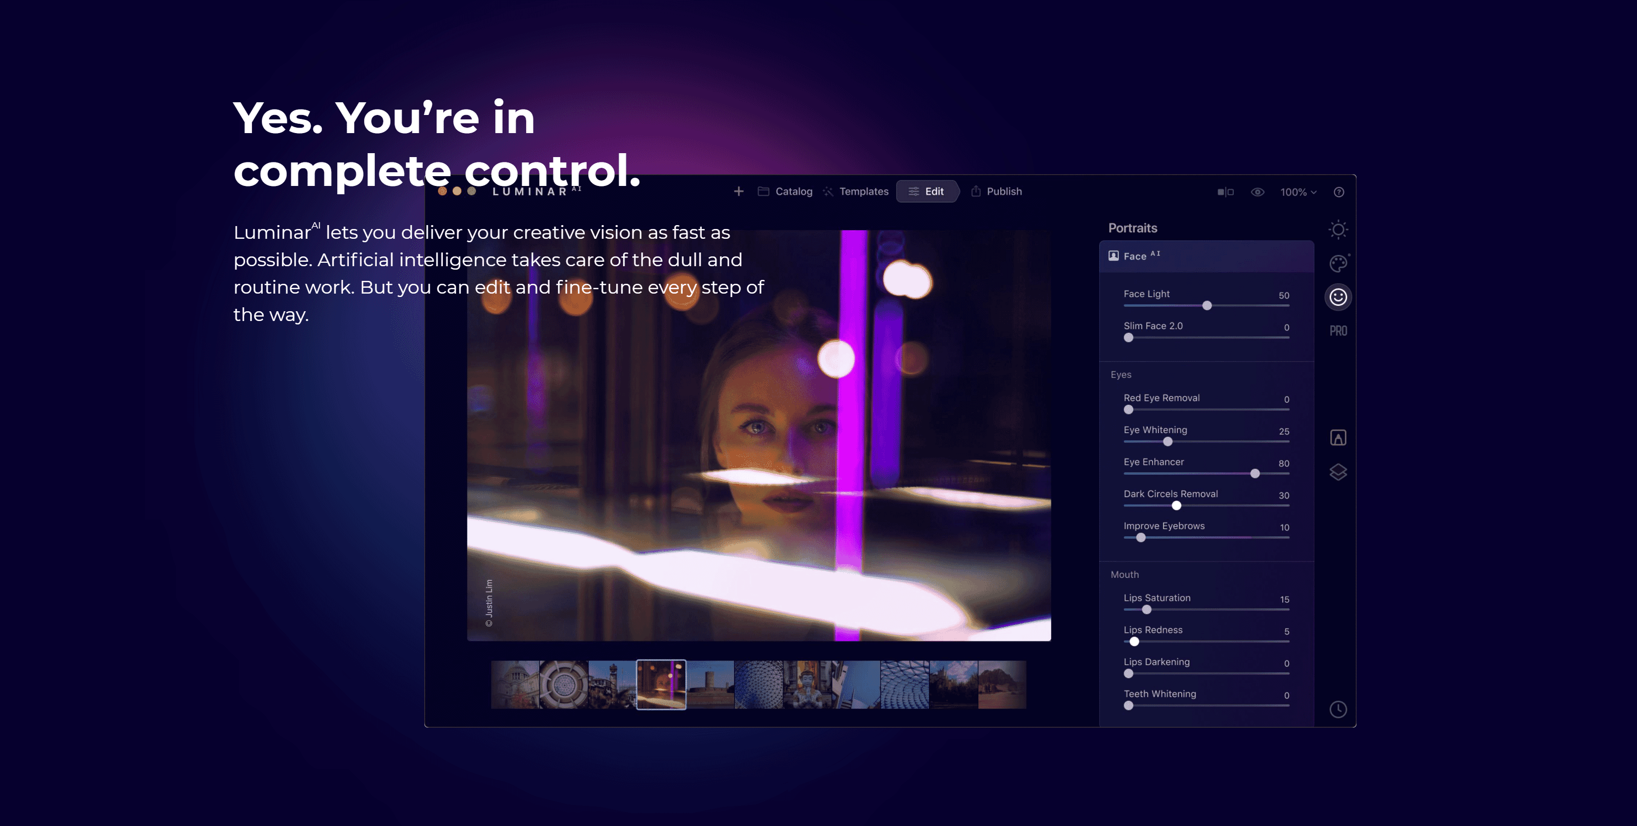The image size is (1637, 826).
Task: Toggle the PRO features panel
Action: tap(1337, 331)
